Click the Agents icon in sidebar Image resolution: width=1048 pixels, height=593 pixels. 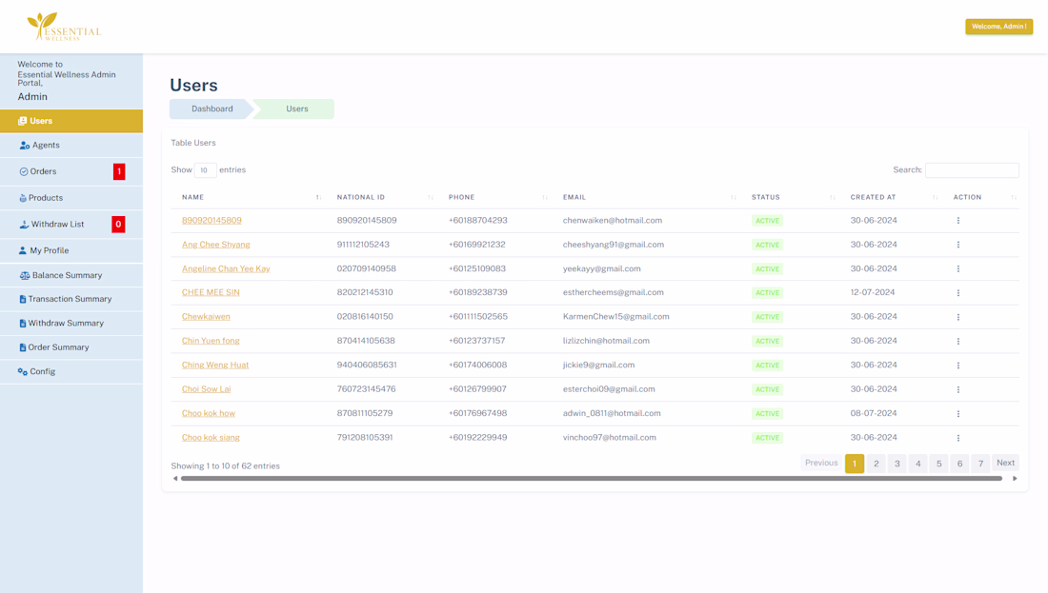point(25,145)
